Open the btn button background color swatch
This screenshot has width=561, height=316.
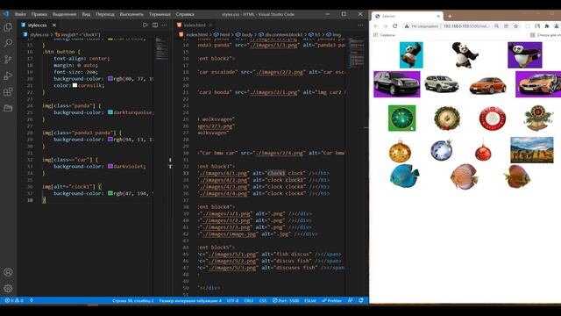point(110,78)
